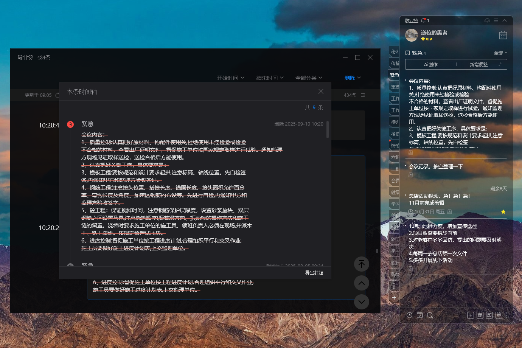Click the 账 accounting icon
This screenshot has height=348, width=522.
click(480, 315)
